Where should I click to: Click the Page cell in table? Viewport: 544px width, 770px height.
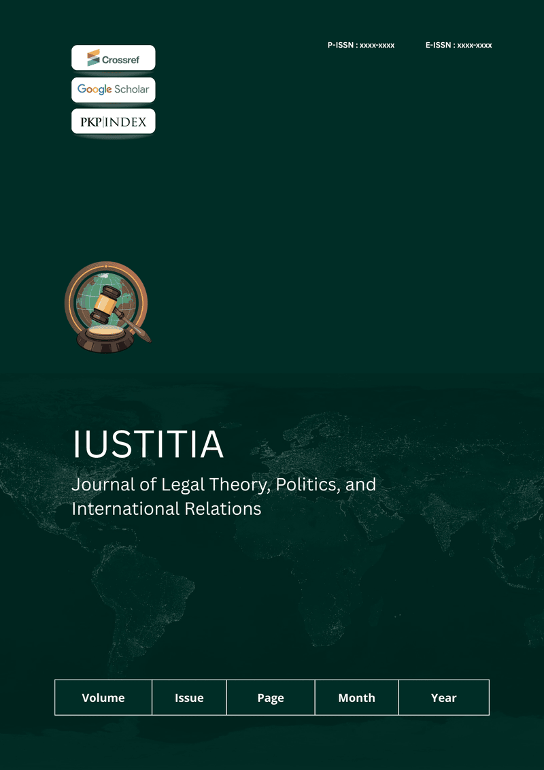[271, 698]
